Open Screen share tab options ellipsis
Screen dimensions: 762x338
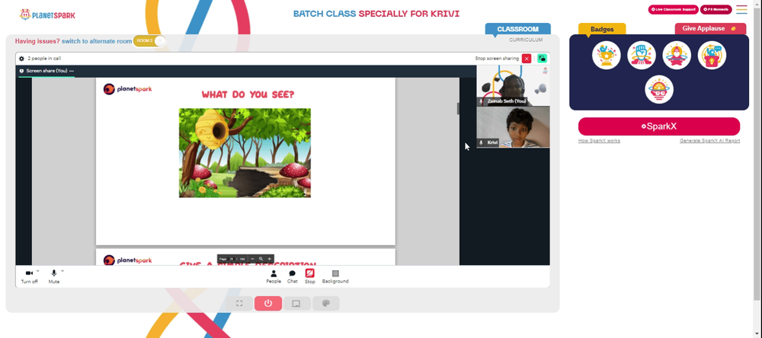[x=72, y=72]
